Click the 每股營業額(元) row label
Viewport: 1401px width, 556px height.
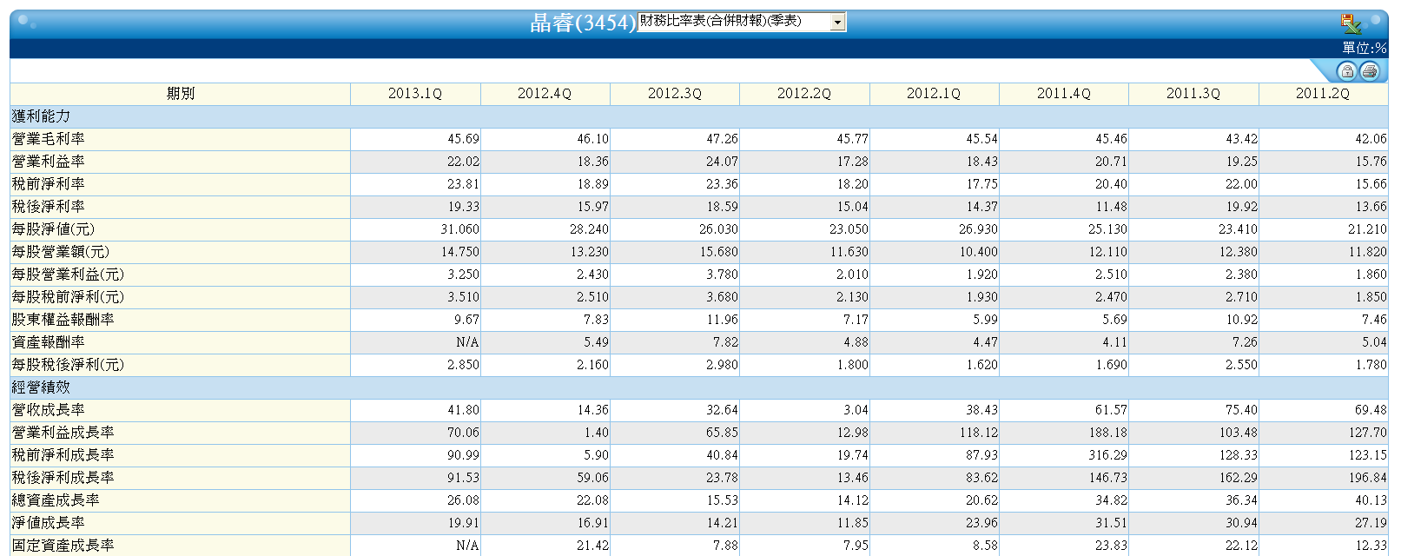pyautogui.click(x=61, y=252)
